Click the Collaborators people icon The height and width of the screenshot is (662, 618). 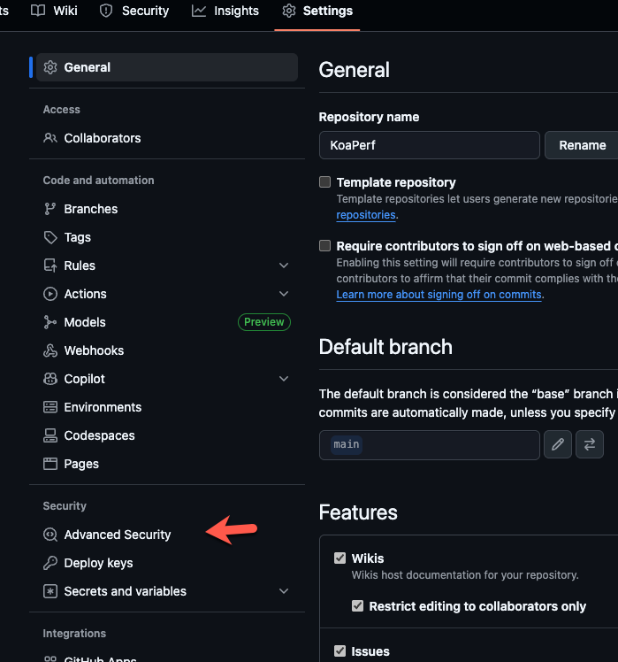pyautogui.click(x=50, y=138)
